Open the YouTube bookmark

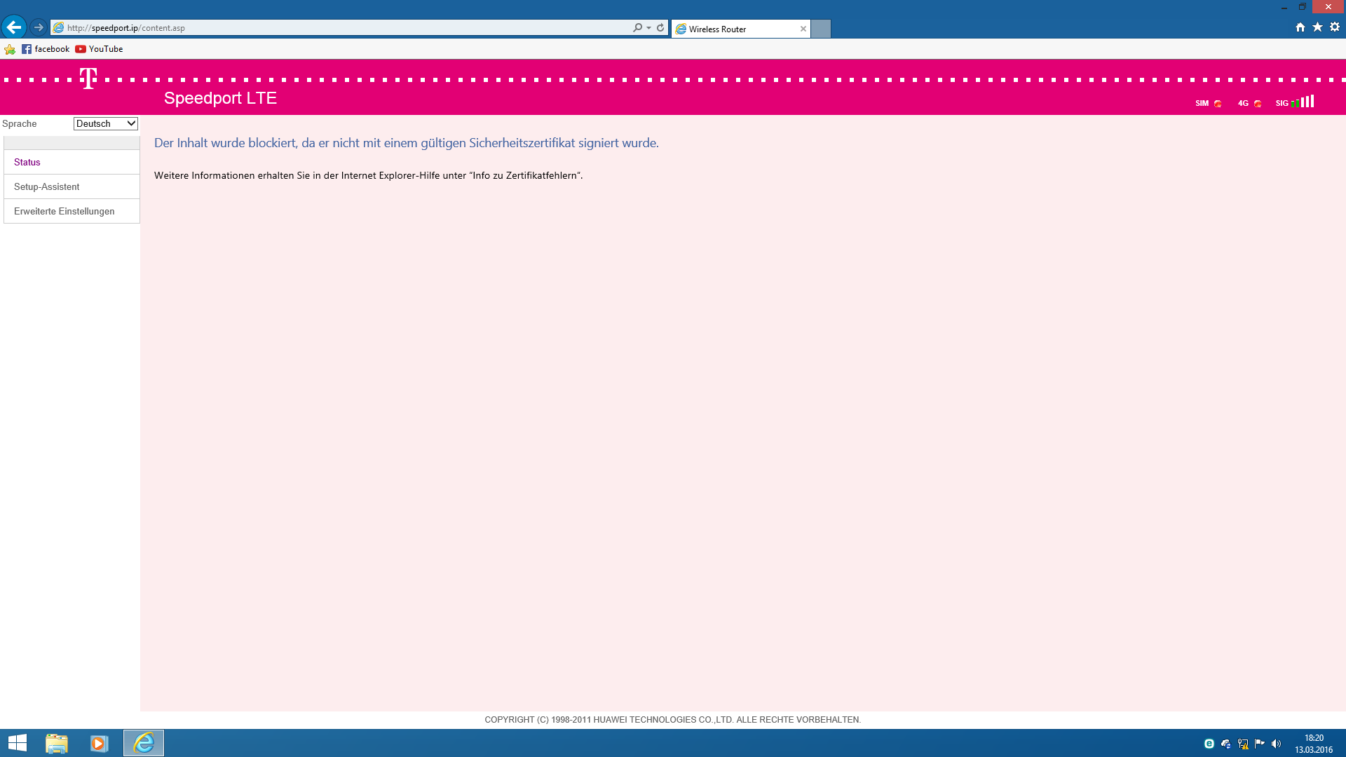tap(99, 49)
